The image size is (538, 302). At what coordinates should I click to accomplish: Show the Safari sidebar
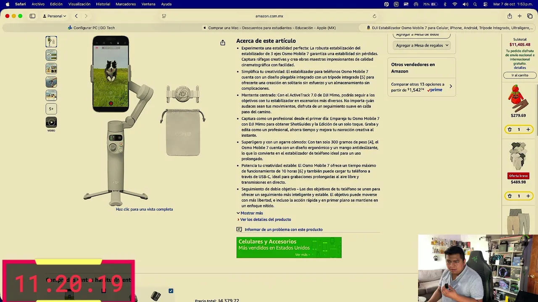point(32,16)
